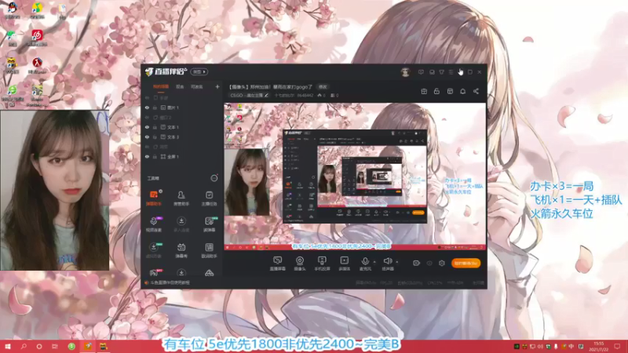Image resolution: width=628 pixels, height=353 pixels.
Task: Expand the microphone options arrow
Action: point(374,262)
